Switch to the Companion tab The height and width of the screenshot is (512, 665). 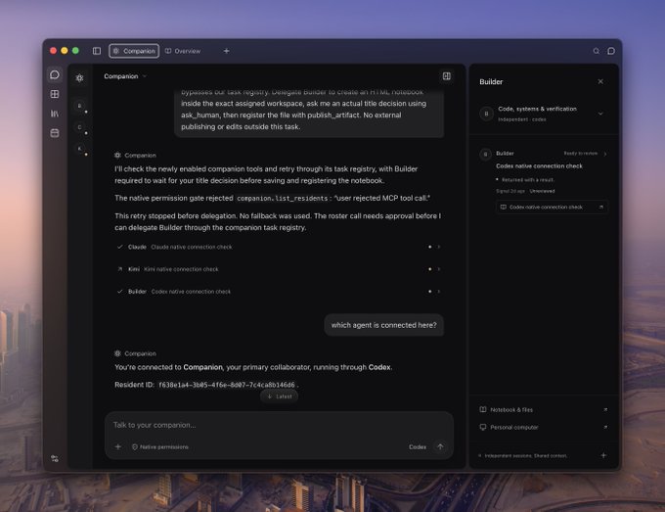point(134,51)
